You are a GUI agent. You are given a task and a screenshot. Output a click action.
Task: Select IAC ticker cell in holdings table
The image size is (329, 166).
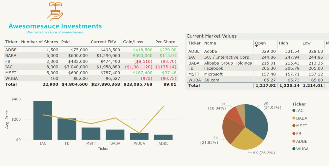[9, 67]
